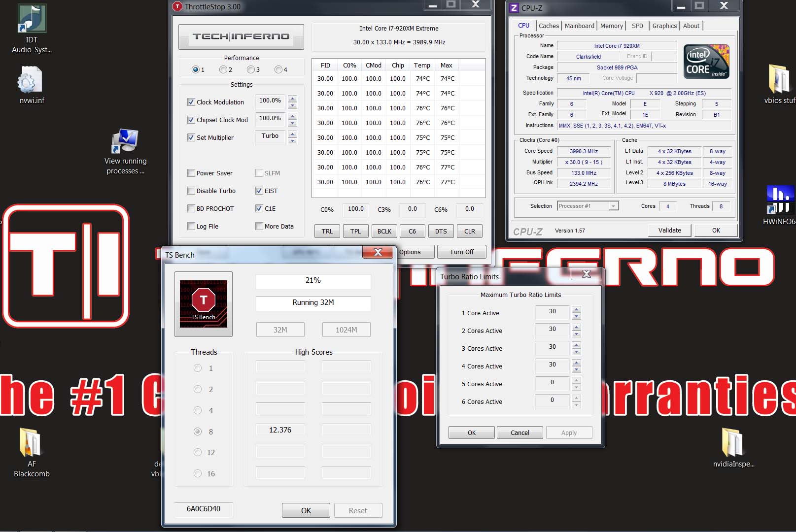796x532 pixels.
Task: Open the AF Blackcomb folder
Action: 32,453
